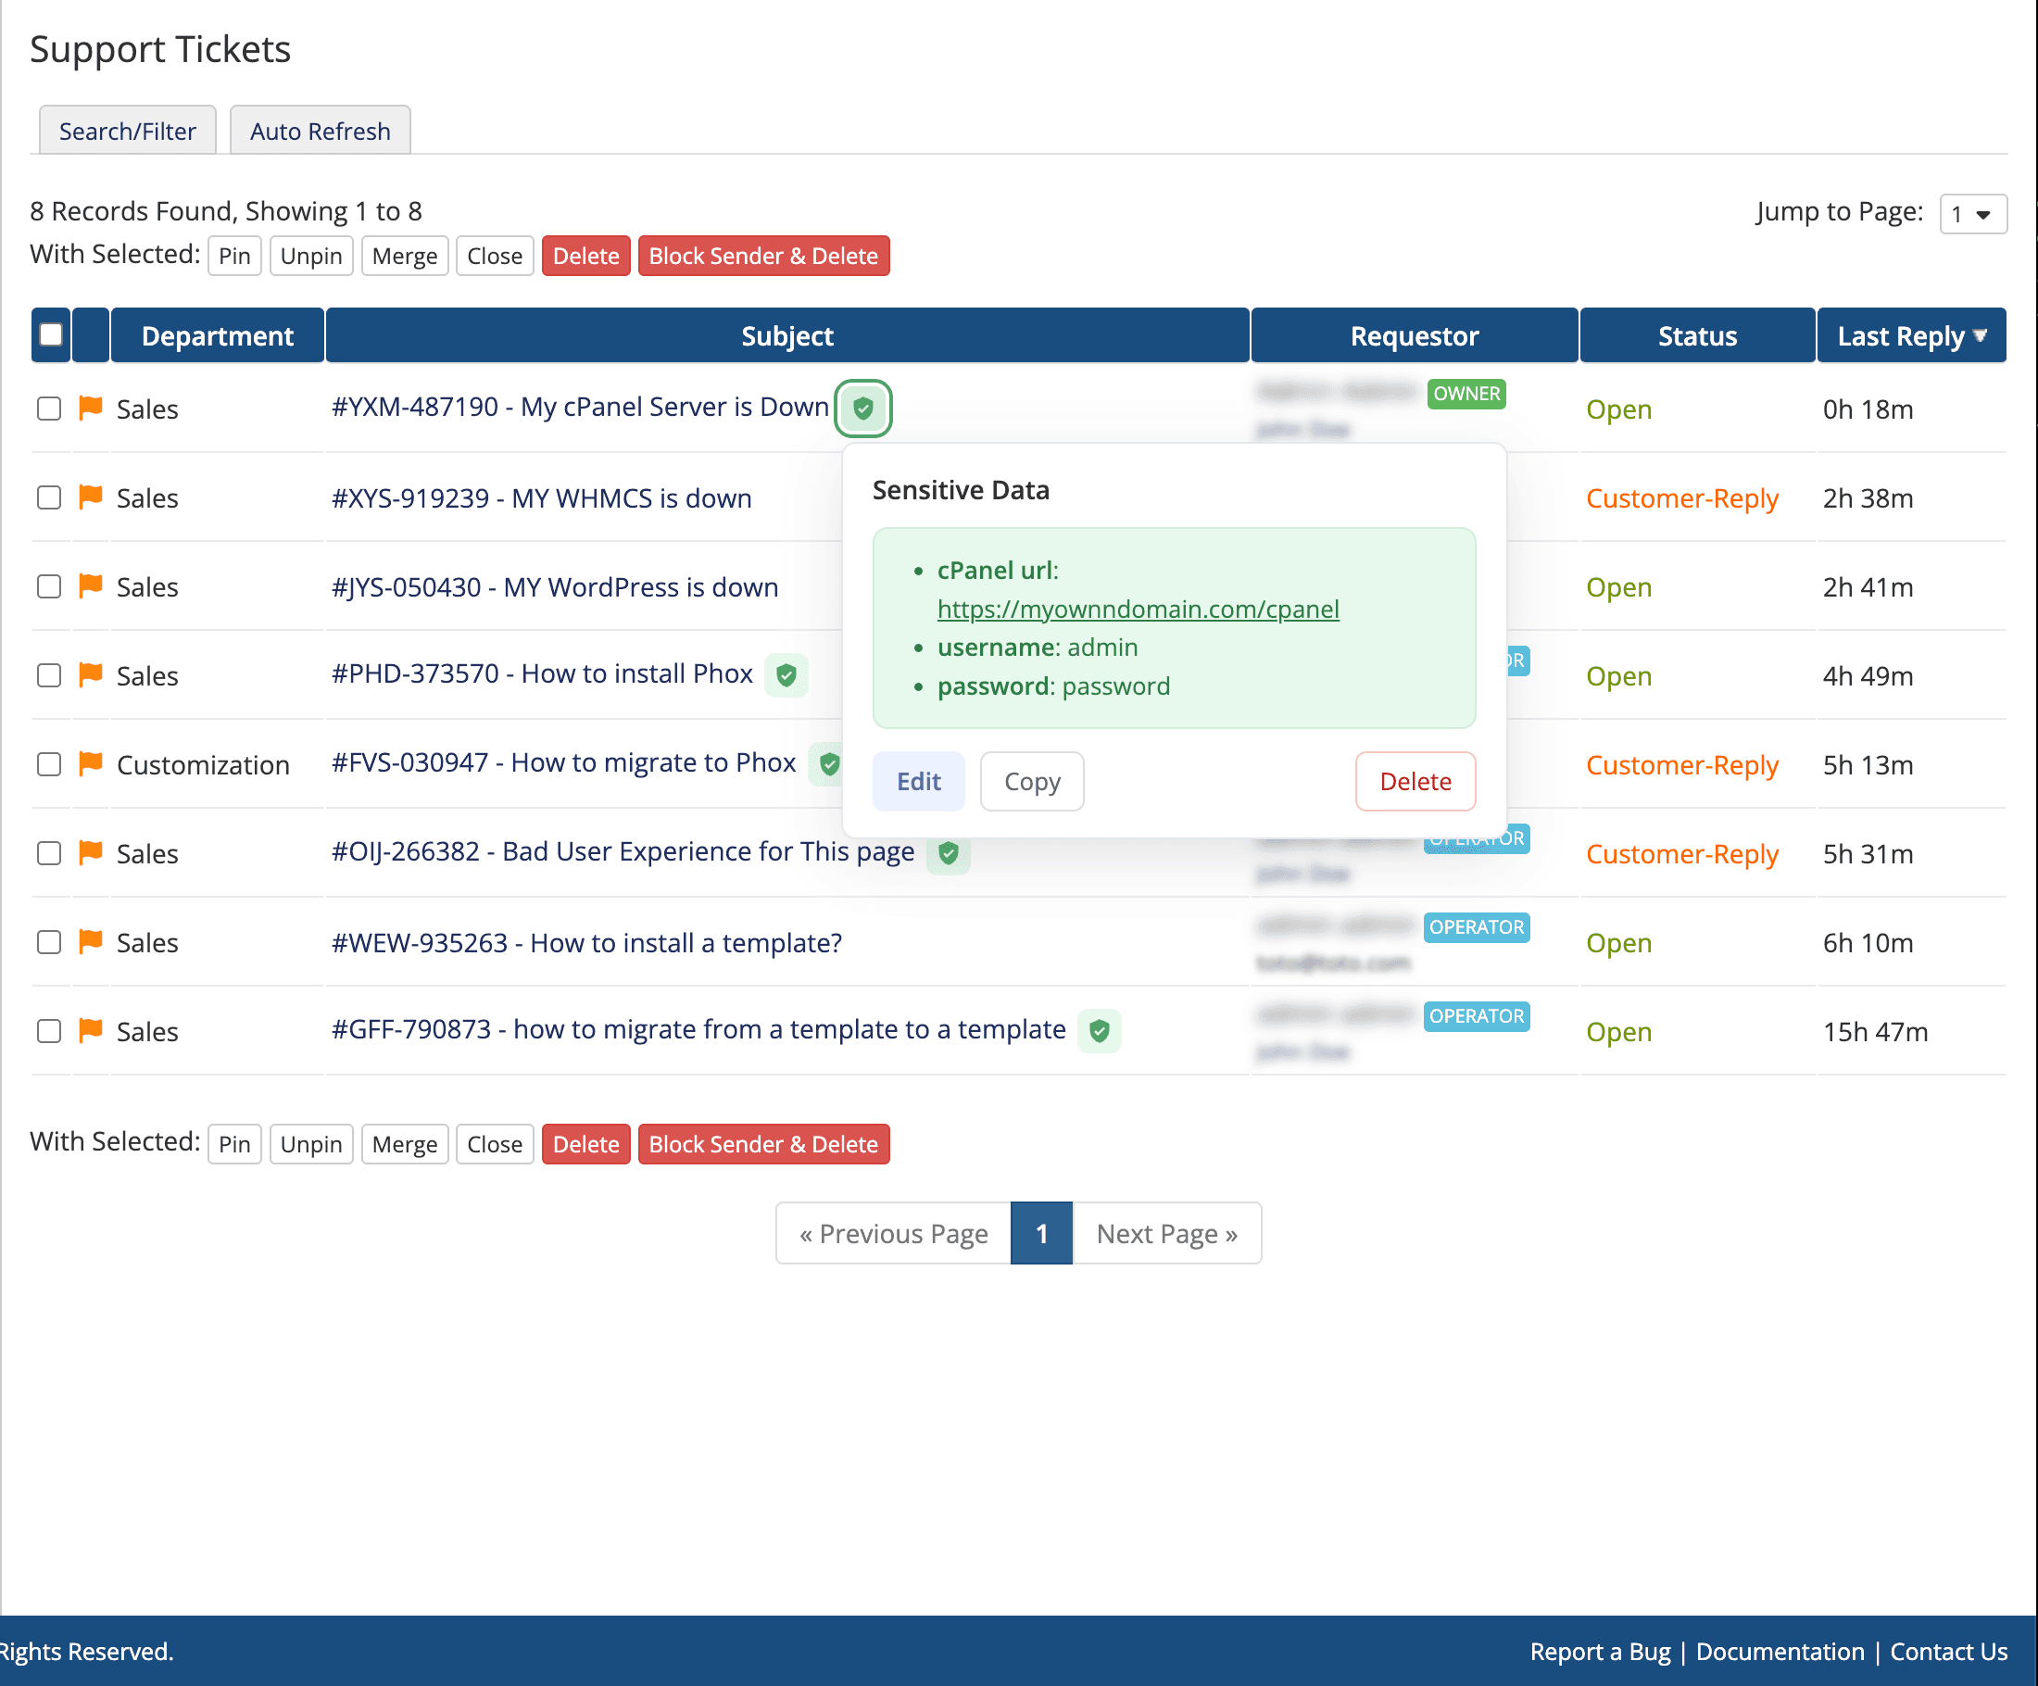This screenshot has height=1686, width=2038.
Task: Open sensitive data shield for #PHD-373570
Action: (x=786, y=674)
